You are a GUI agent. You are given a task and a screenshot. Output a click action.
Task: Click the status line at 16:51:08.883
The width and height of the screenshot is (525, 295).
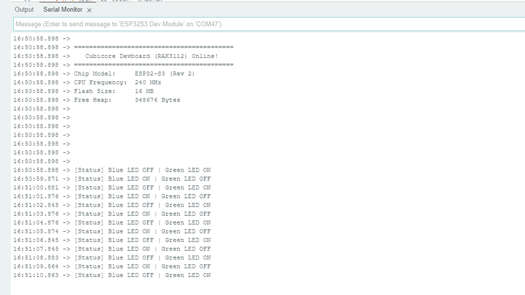[x=112, y=257]
